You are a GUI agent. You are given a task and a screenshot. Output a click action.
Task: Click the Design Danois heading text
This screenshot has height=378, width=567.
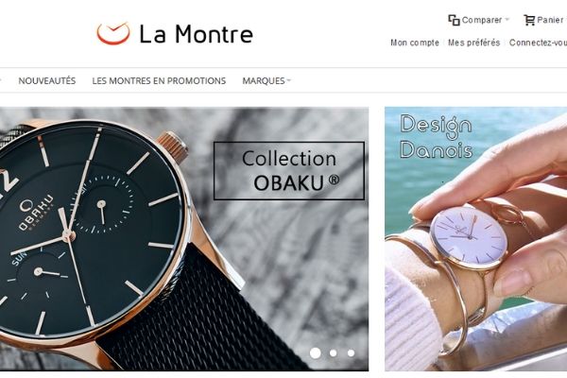click(x=436, y=137)
